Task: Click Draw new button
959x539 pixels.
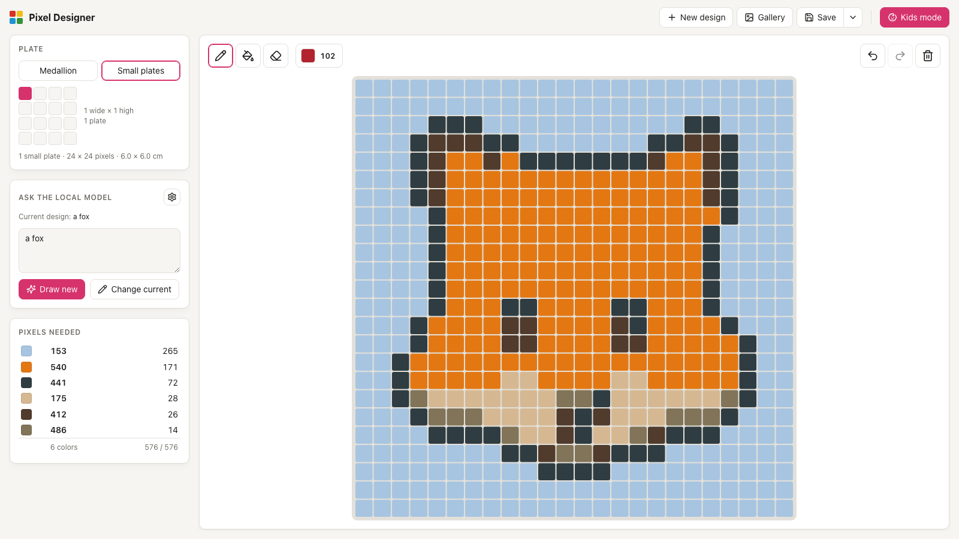Action: coord(52,289)
